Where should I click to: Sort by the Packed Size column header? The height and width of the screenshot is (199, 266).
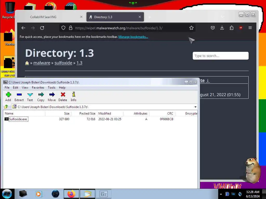[x=84, y=113]
